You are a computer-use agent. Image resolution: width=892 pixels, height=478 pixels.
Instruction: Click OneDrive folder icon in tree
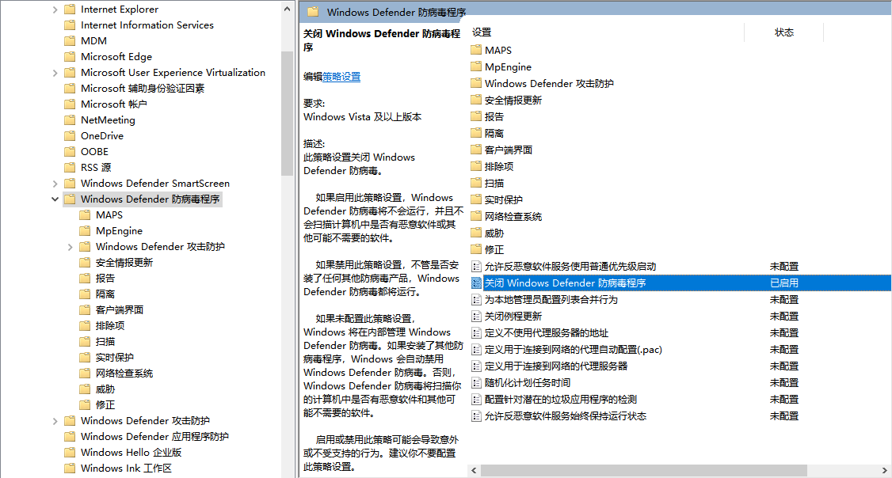tap(70, 136)
